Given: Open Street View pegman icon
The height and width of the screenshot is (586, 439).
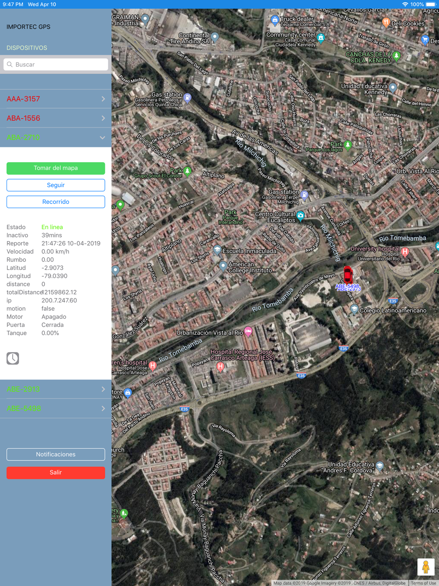Looking at the screenshot, I should point(425,567).
